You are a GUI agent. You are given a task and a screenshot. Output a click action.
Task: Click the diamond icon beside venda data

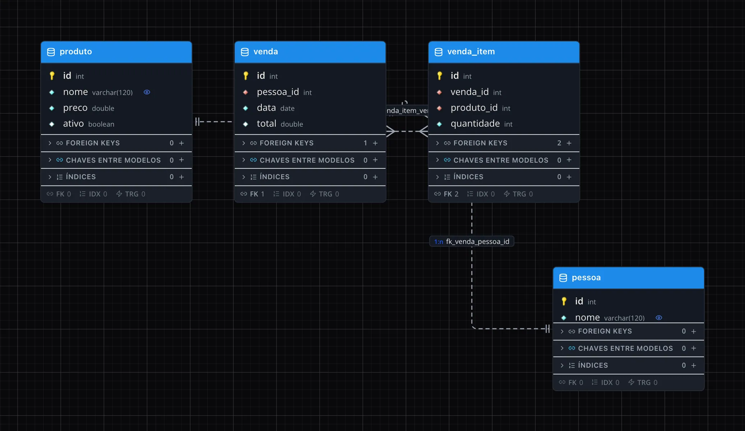coord(246,108)
